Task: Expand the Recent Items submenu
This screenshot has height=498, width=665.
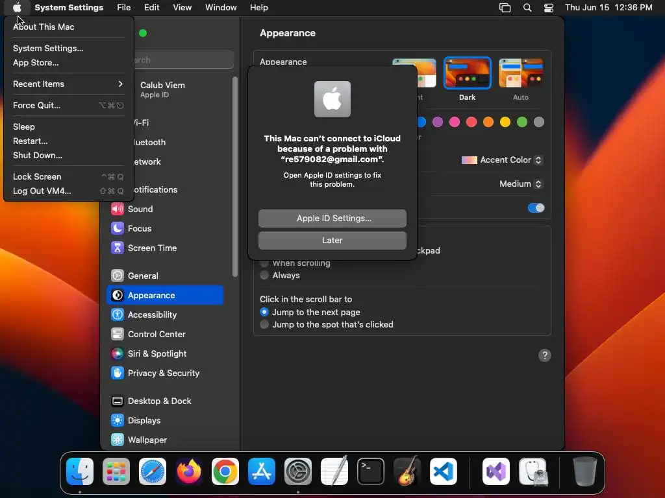Action: click(x=68, y=84)
